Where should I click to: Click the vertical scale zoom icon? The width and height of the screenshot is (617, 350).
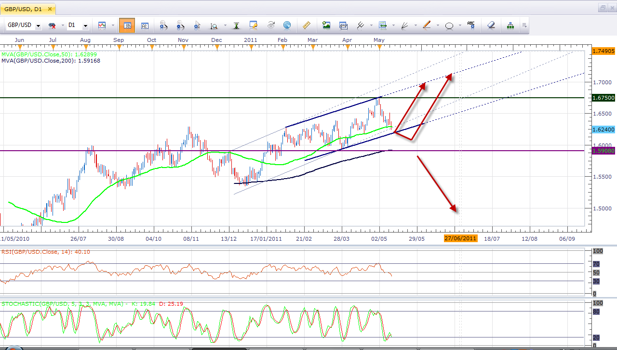[214, 26]
